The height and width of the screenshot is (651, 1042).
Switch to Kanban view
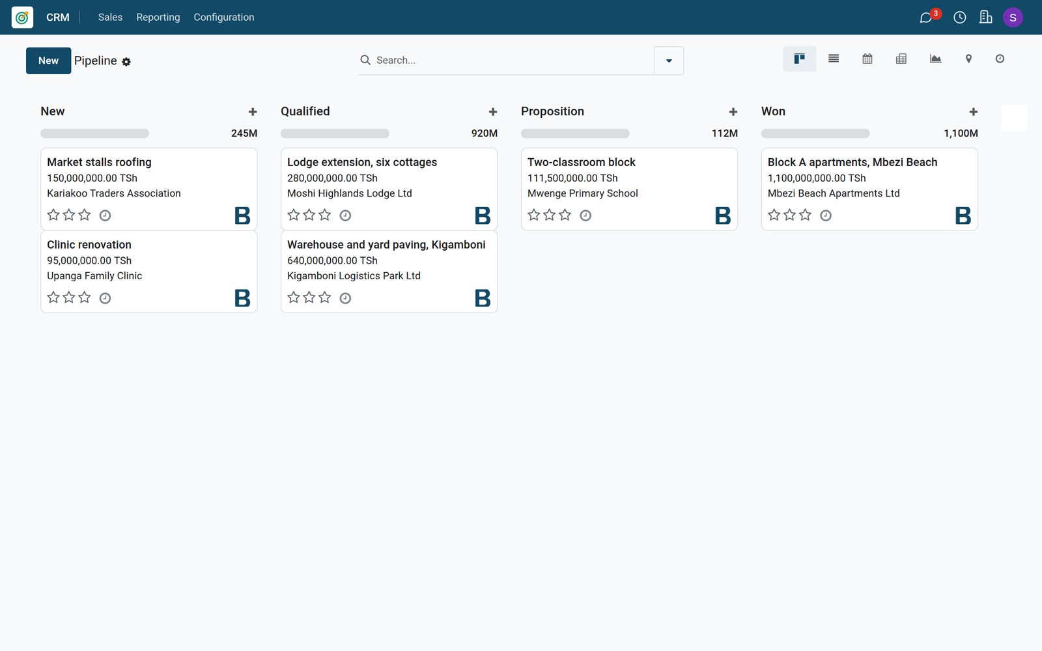(x=799, y=59)
